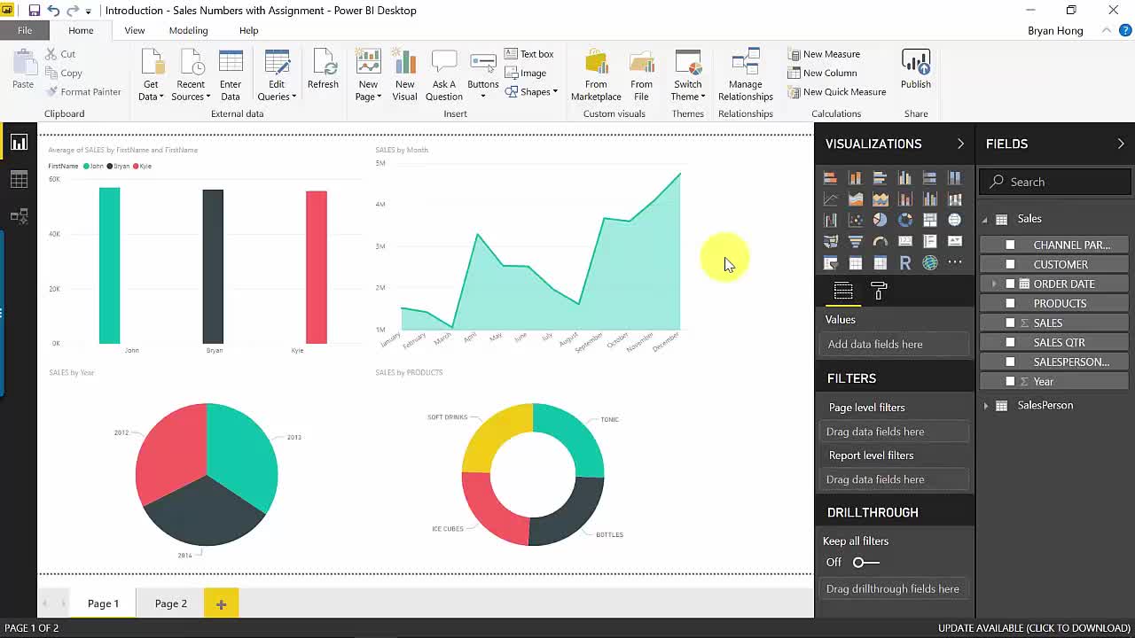1135x638 pixels.
Task: Select the donut chart visualization icon
Action: click(x=904, y=220)
